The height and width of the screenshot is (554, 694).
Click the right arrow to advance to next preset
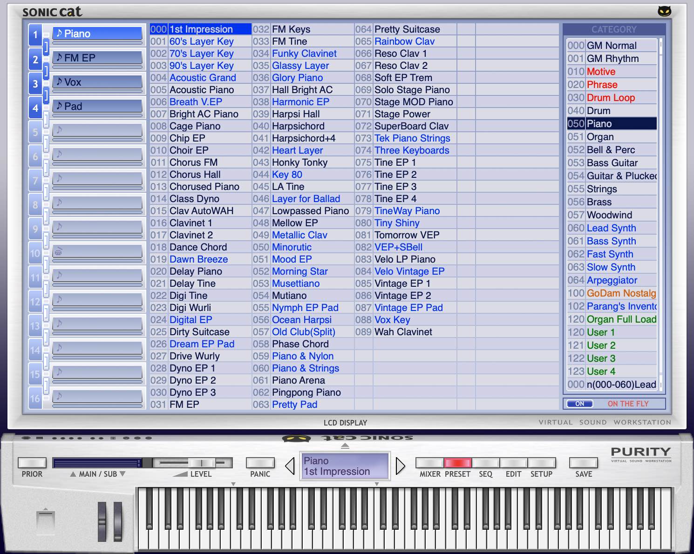400,466
